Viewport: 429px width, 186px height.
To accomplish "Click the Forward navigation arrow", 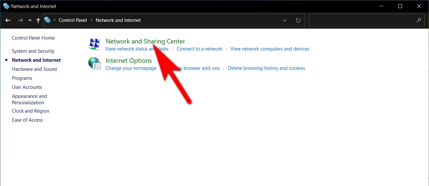I will coord(20,20).
